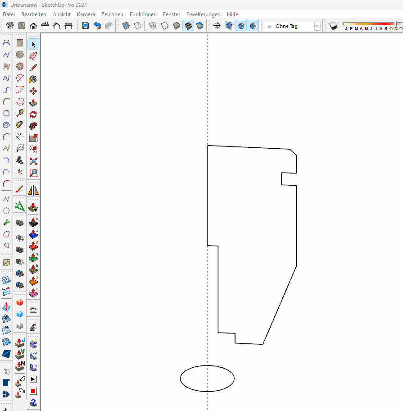
Task: Undo the last action
Action: click(x=97, y=26)
